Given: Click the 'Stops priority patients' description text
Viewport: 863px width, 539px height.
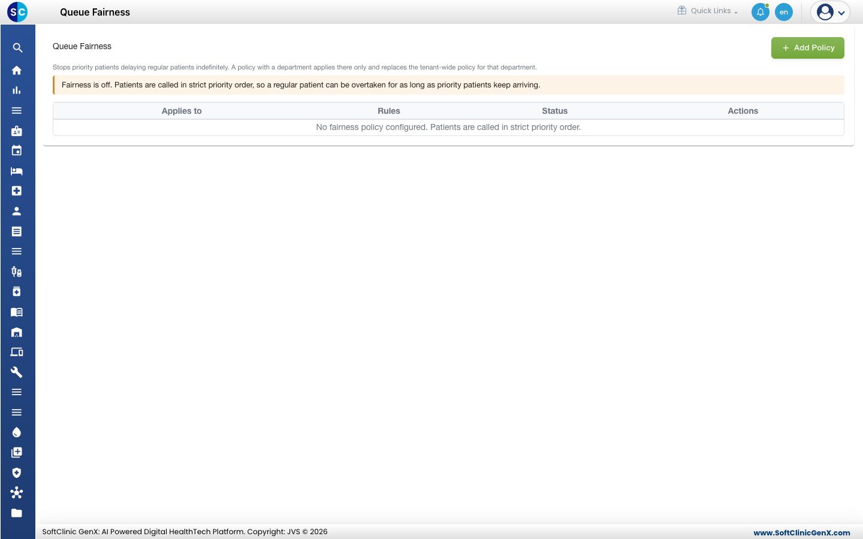Looking at the screenshot, I should pyautogui.click(x=295, y=67).
